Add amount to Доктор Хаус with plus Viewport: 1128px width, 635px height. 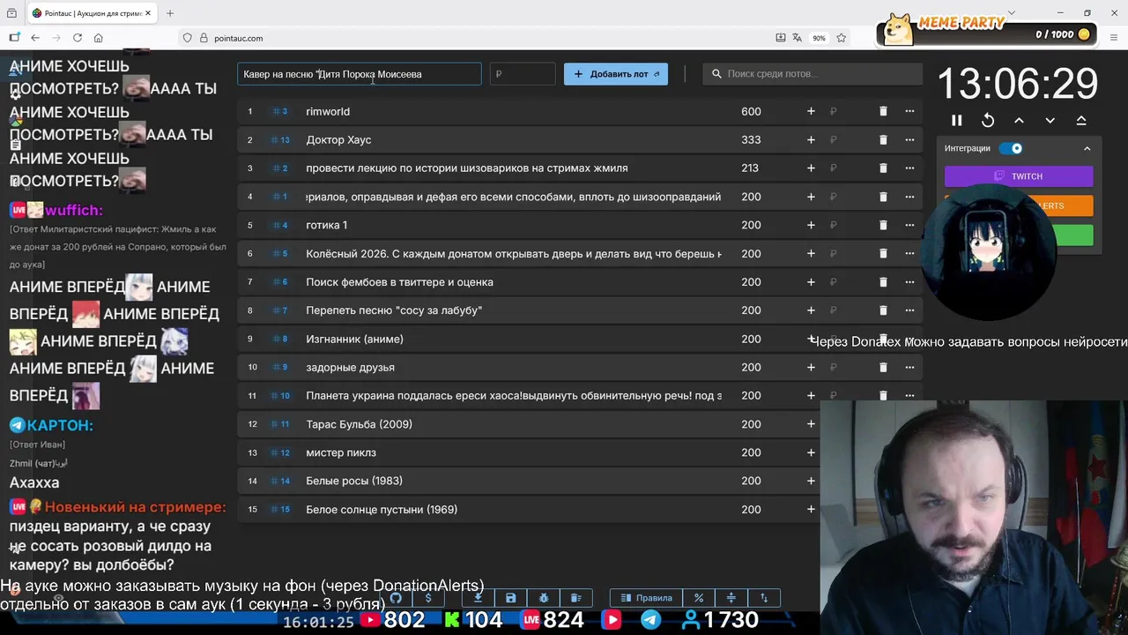click(811, 139)
